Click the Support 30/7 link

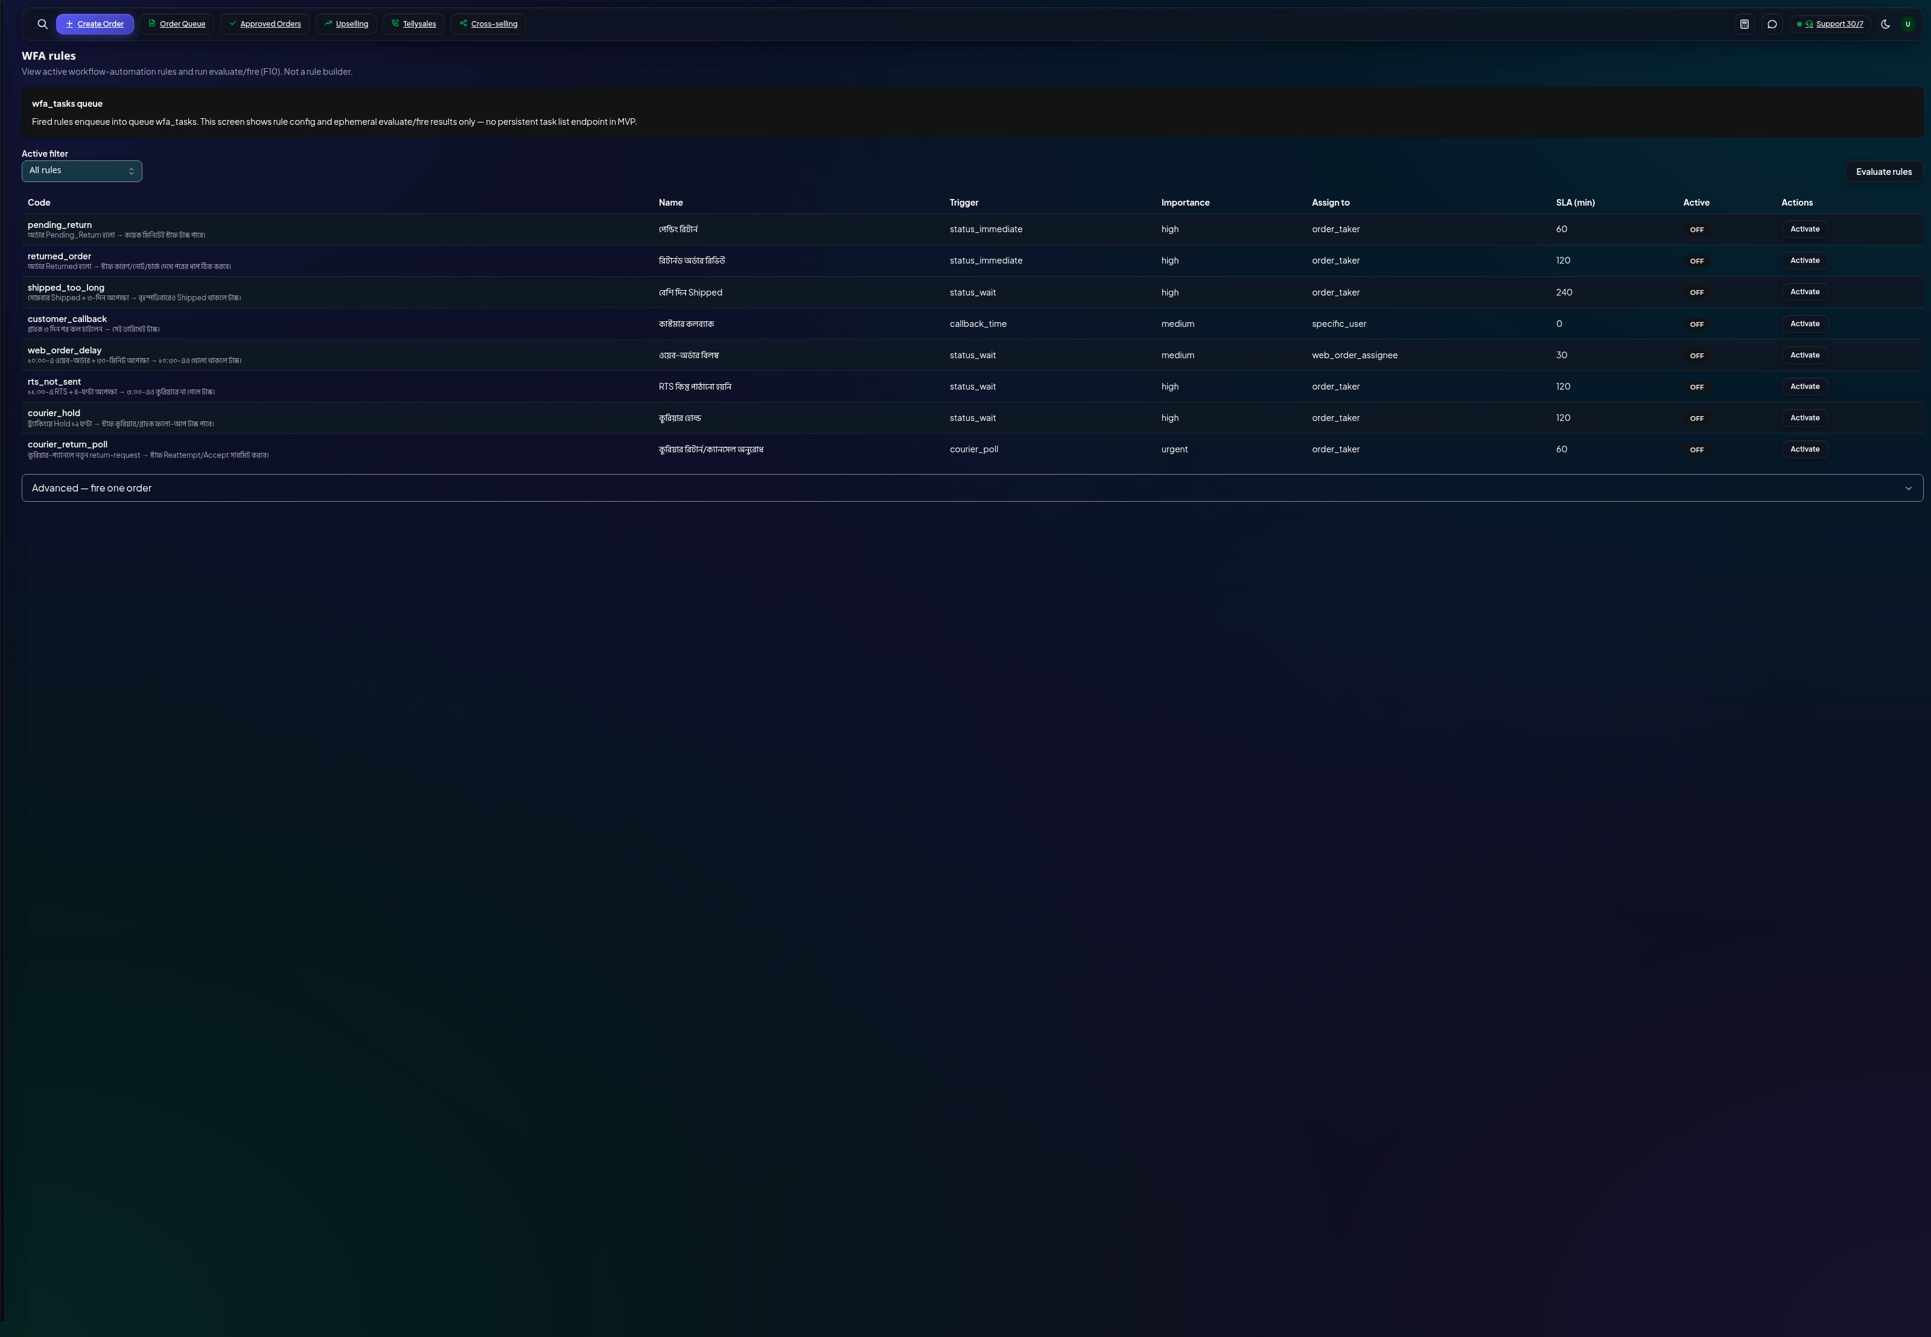pyautogui.click(x=1830, y=24)
